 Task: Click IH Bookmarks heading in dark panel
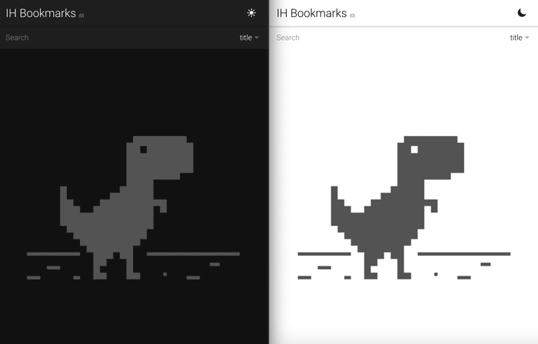coord(41,13)
